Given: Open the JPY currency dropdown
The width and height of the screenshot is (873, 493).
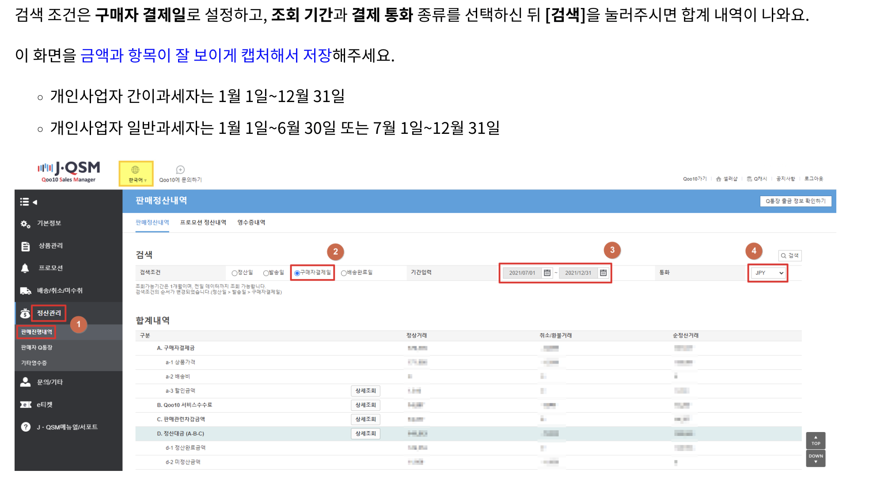Looking at the screenshot, I should click(769, 273).
